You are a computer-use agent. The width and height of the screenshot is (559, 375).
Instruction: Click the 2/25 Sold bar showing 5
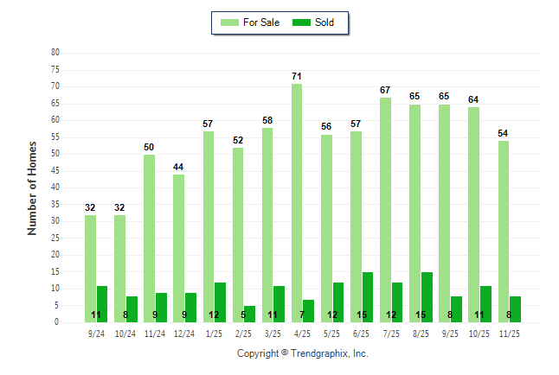[250, 314]
